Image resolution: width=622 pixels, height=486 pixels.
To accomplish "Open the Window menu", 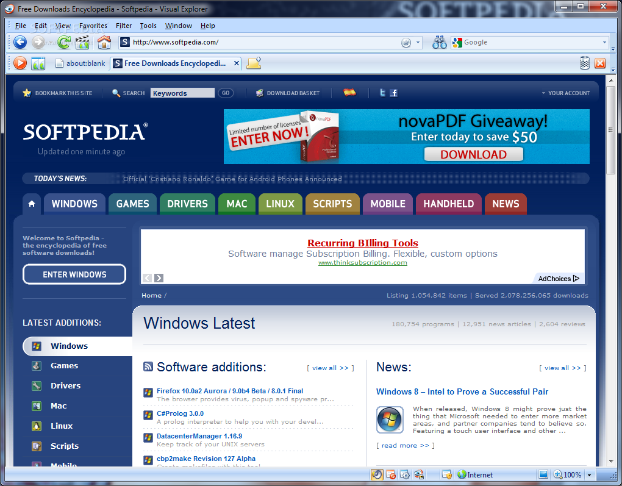I will coord(179,26).
